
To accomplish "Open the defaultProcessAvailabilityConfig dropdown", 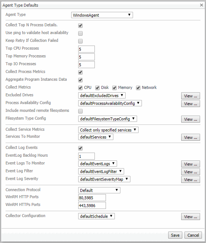I will [110, 103].
